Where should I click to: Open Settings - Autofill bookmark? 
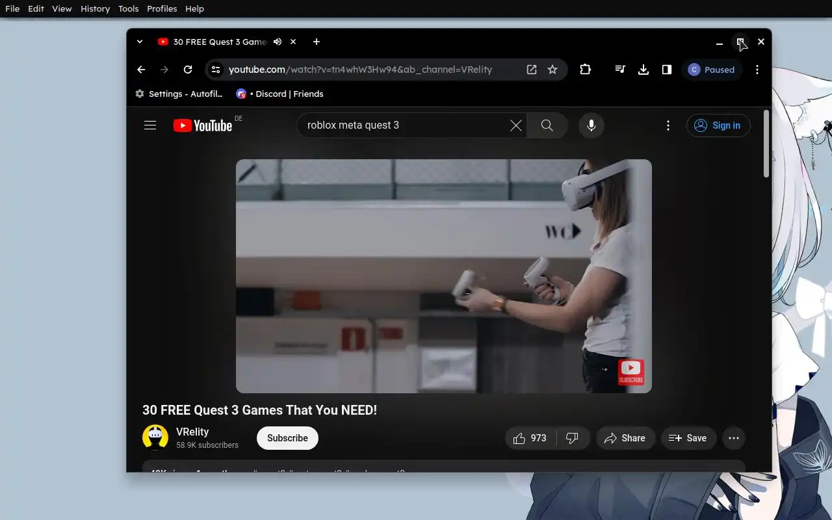pyautogui.click(x=179, y=94)
